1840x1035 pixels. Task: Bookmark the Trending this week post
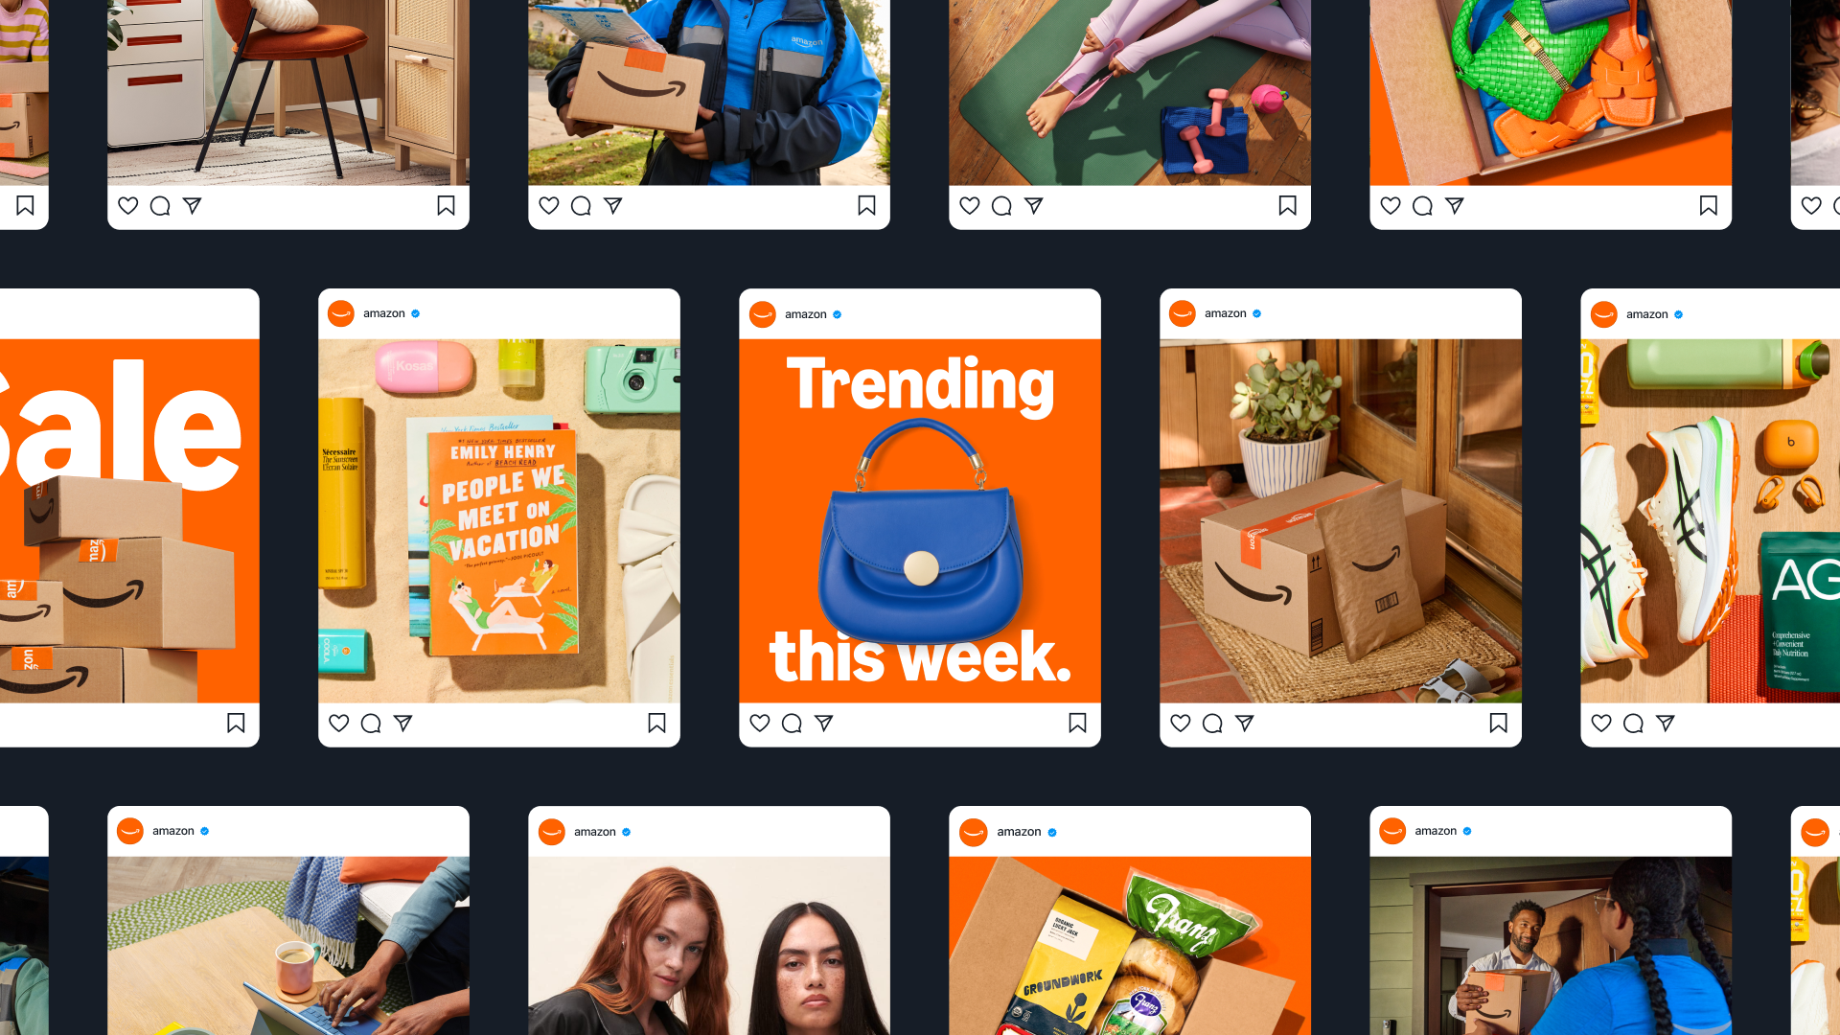1077,724
